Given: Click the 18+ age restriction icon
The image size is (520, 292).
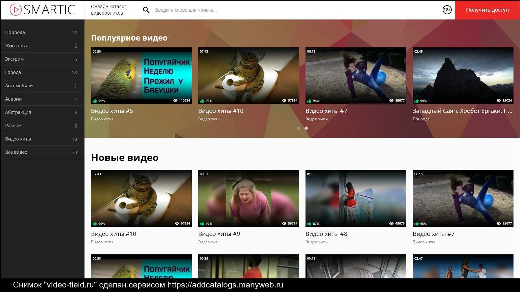Looking at the screenshot, I should pos(447,10).
